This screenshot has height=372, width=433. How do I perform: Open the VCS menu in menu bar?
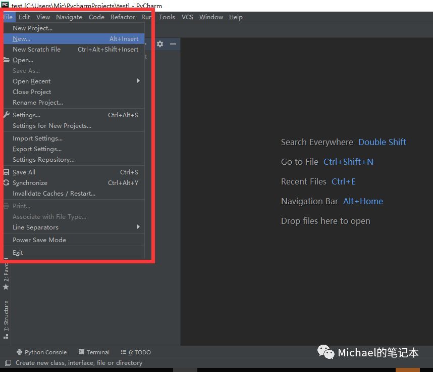(x=187, y=17)
